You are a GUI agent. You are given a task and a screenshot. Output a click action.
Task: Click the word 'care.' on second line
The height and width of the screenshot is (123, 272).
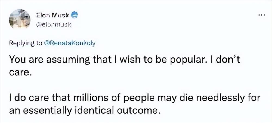[20, 73]
